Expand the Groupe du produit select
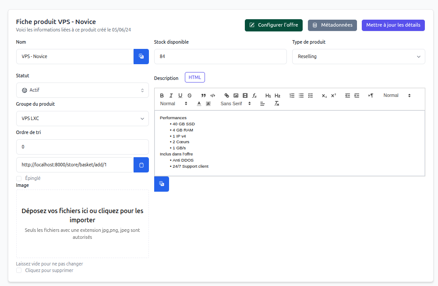438x286 pixels. [x=82, y=119]
